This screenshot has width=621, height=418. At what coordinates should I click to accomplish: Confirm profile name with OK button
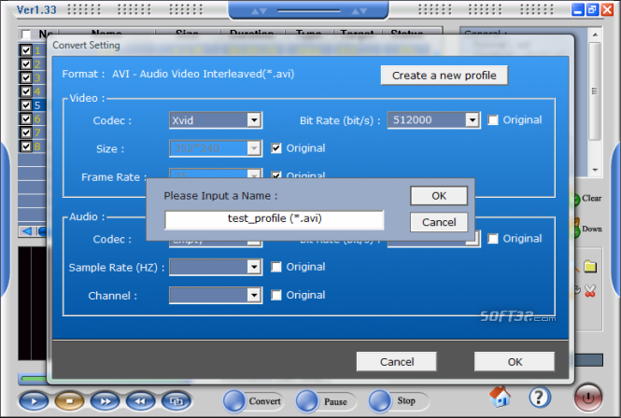point(439,196)
